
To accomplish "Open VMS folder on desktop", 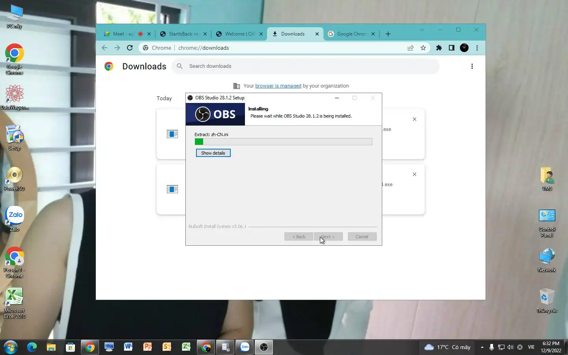I will pos(547,179).
